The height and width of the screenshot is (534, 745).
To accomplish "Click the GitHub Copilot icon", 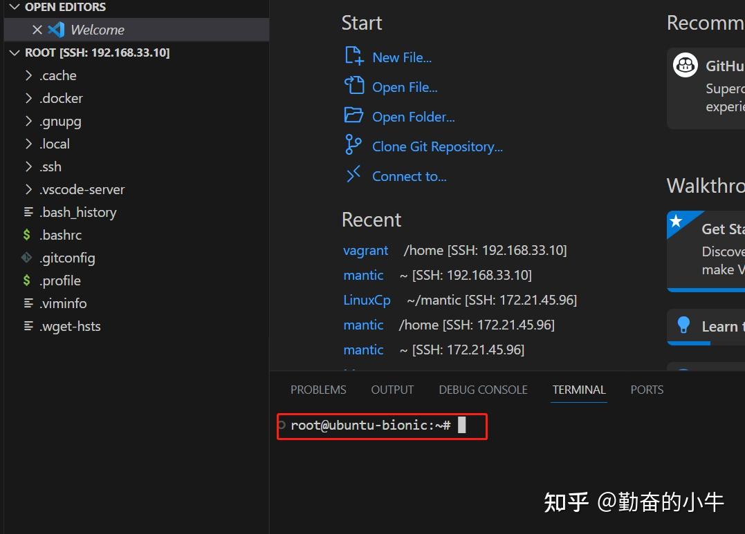I will (685, 65).
